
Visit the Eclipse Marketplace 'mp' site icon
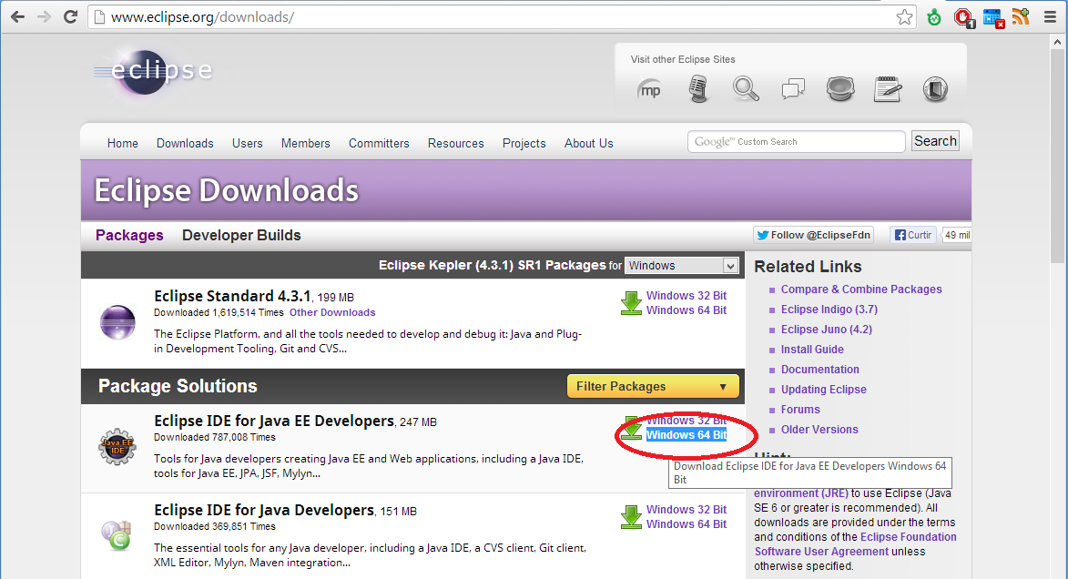(650, 89)
